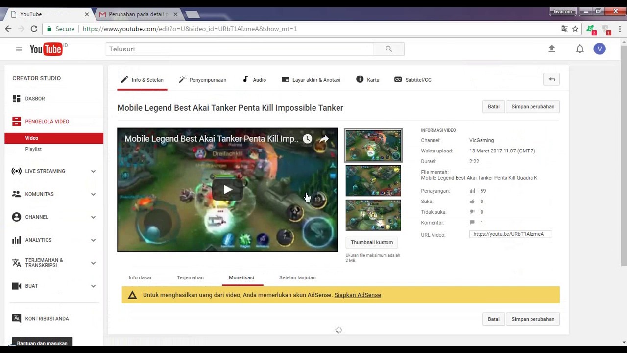Click the video title link in player
This screenshot has width=627, height=353.
[212, 139]
